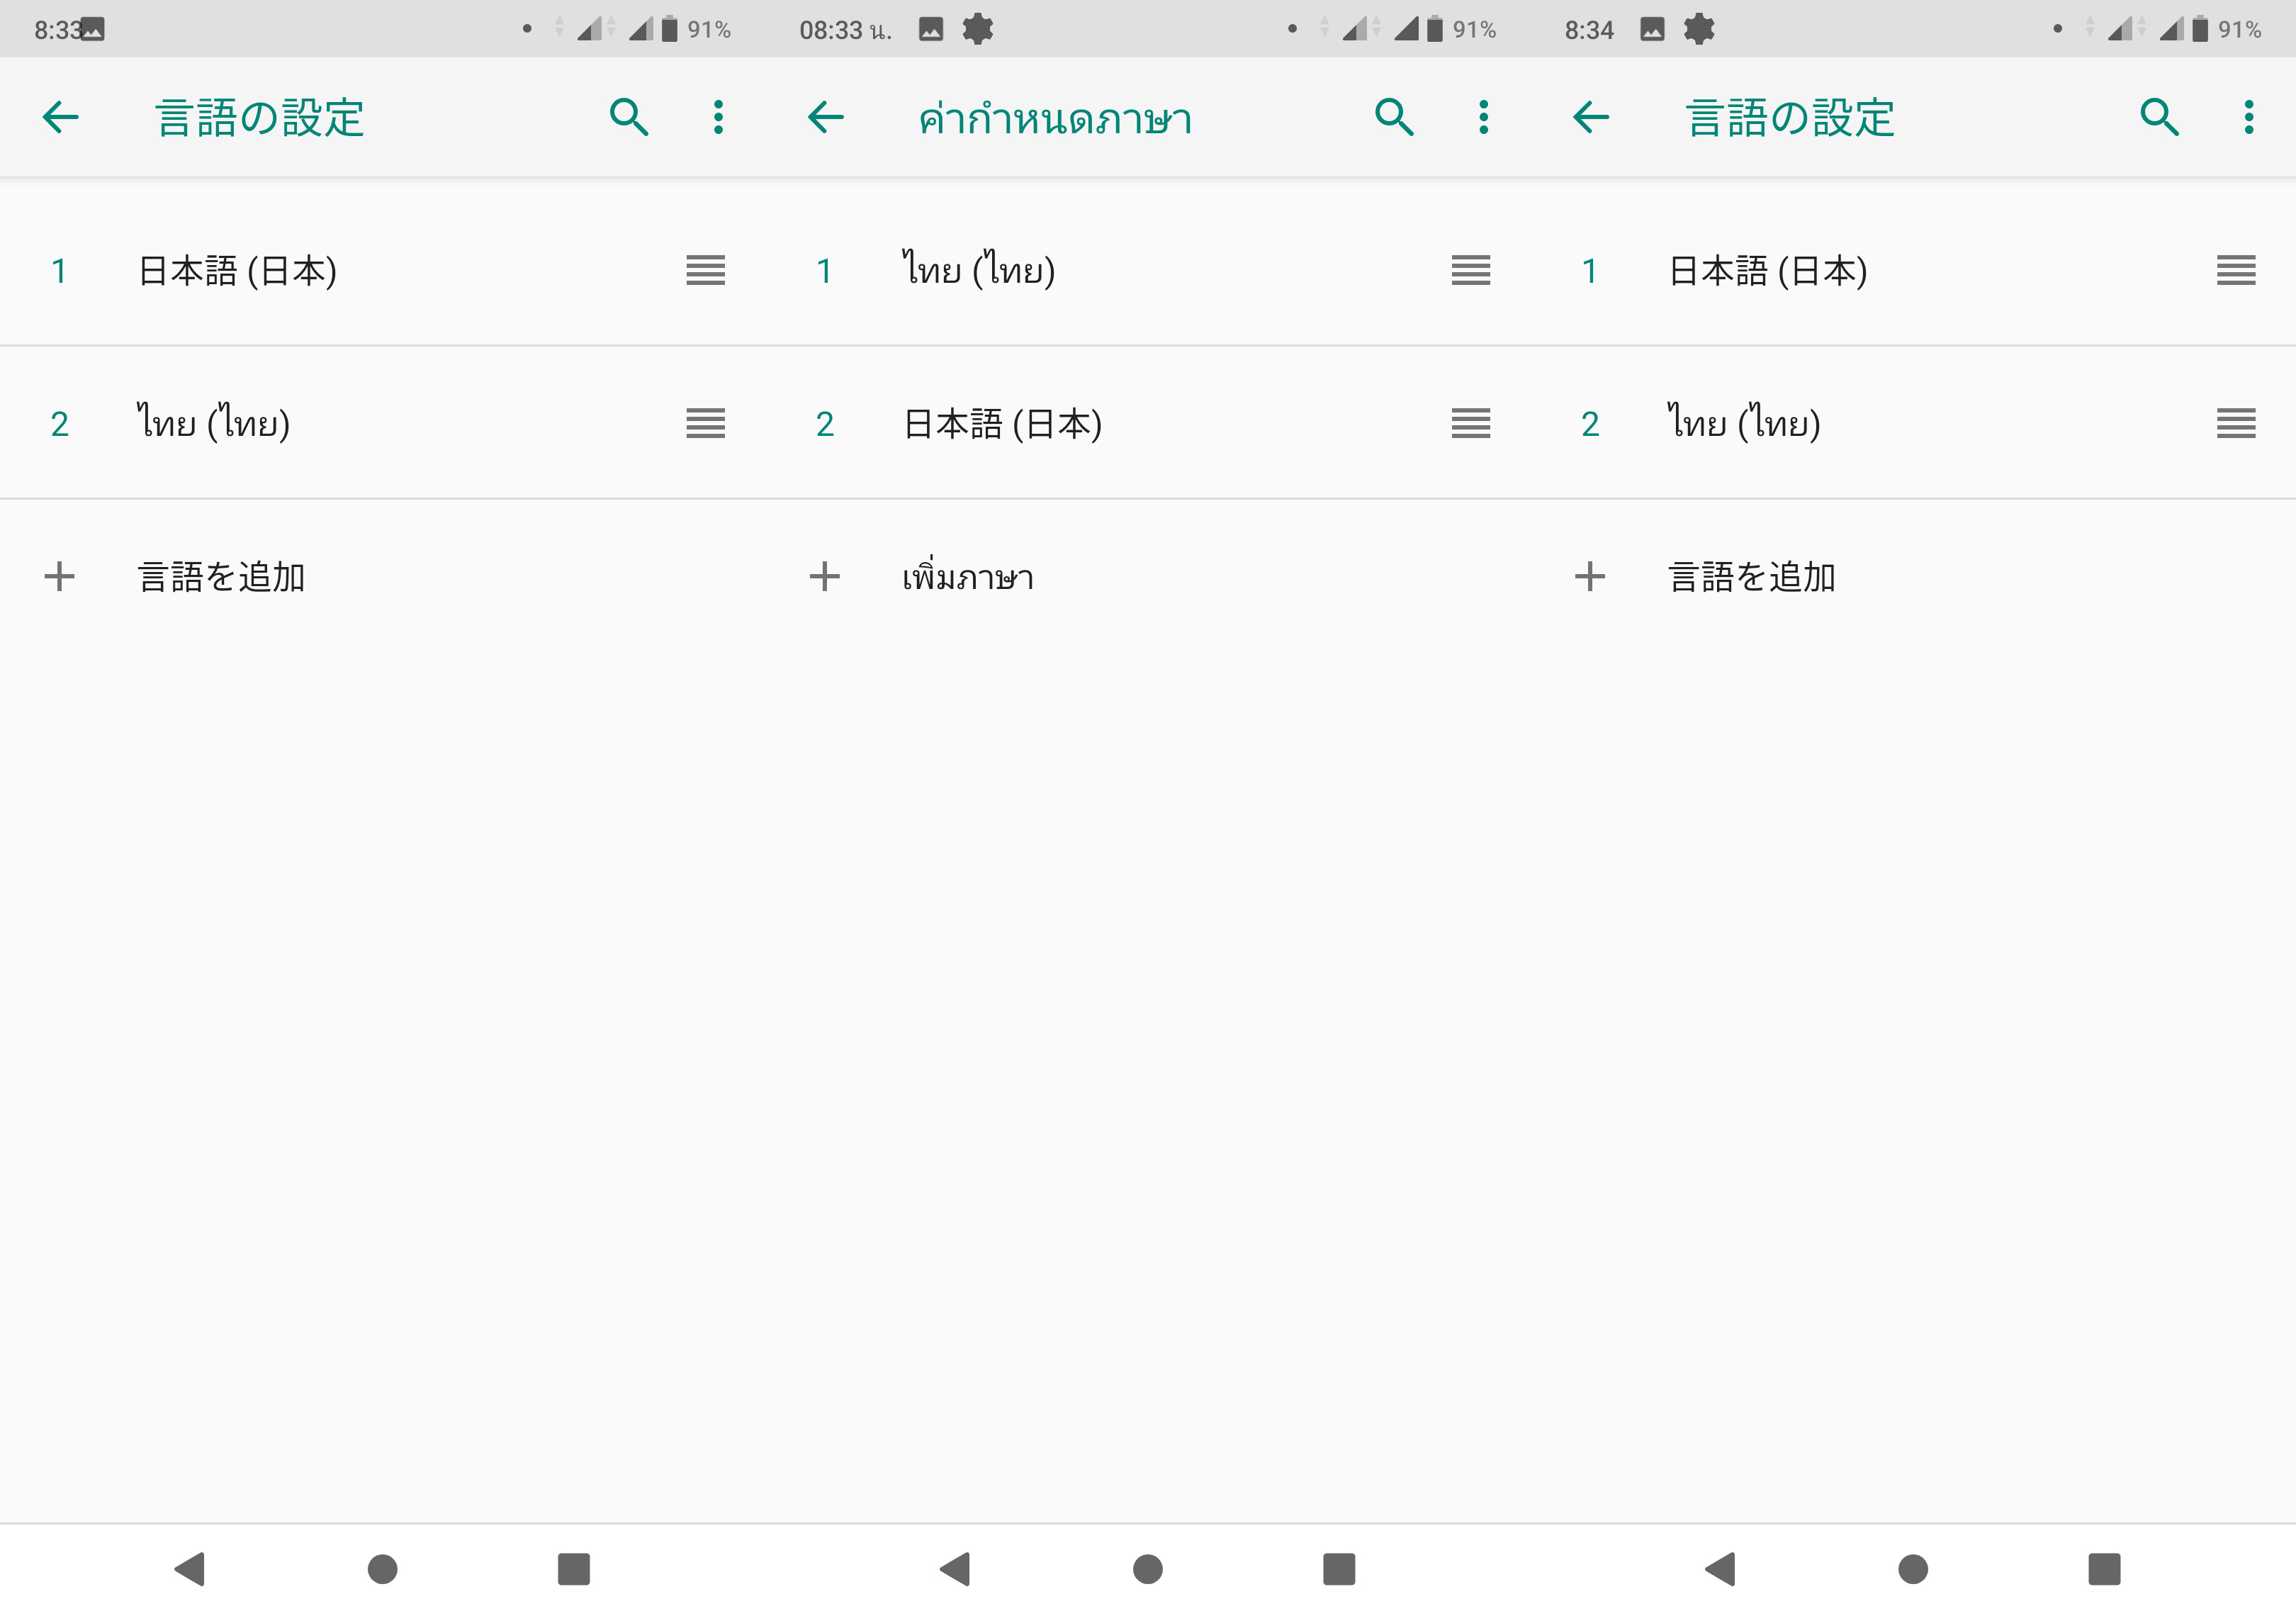Open overflow menu in the Thai-titled screen
2296x1616 pixels.
[x=1483, y=118]
